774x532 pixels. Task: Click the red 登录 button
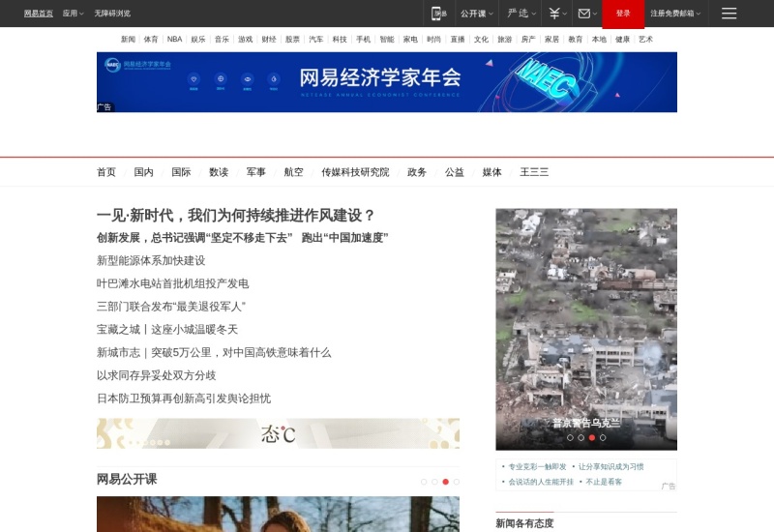[x=623, y=14]
